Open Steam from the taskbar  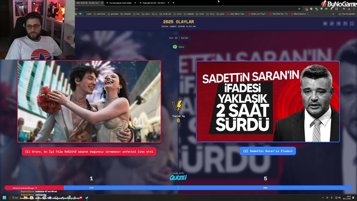pyautogui.click(x=87, y=198)
